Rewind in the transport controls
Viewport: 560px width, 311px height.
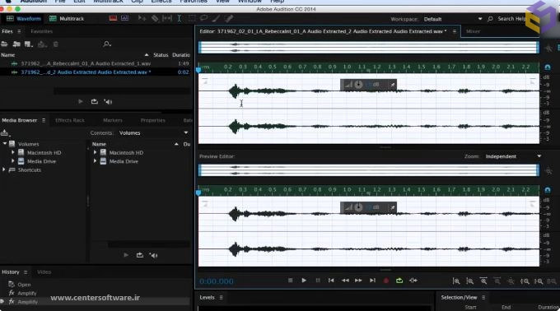(345, 281)
